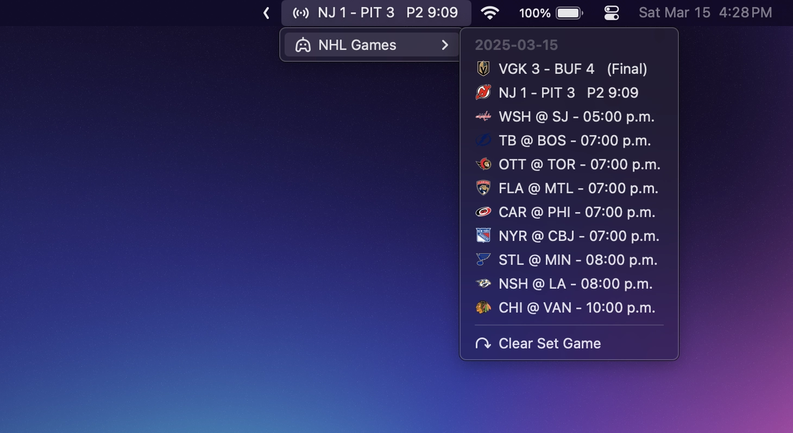Click the battery 100% indicator
Screen dimensions: 793x433
coord(551,13)
